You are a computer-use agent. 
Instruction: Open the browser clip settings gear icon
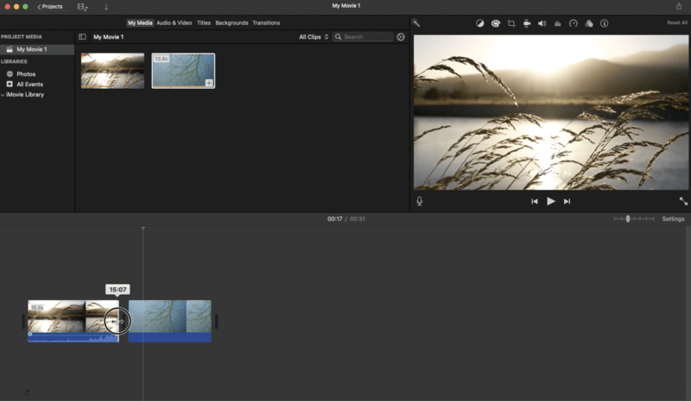click(x=401, y=37)
